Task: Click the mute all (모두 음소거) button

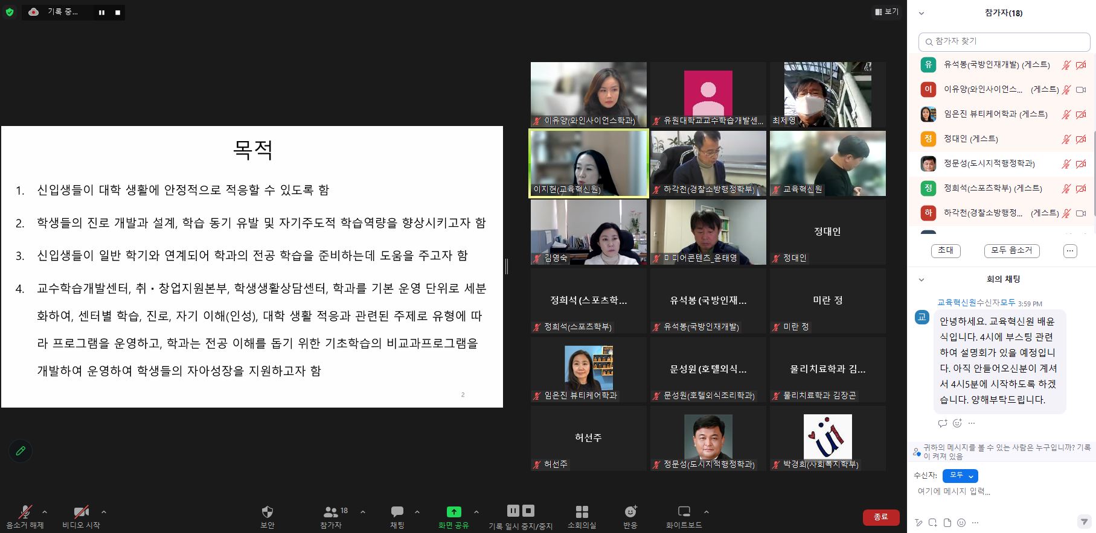Action: point(1011,251)
